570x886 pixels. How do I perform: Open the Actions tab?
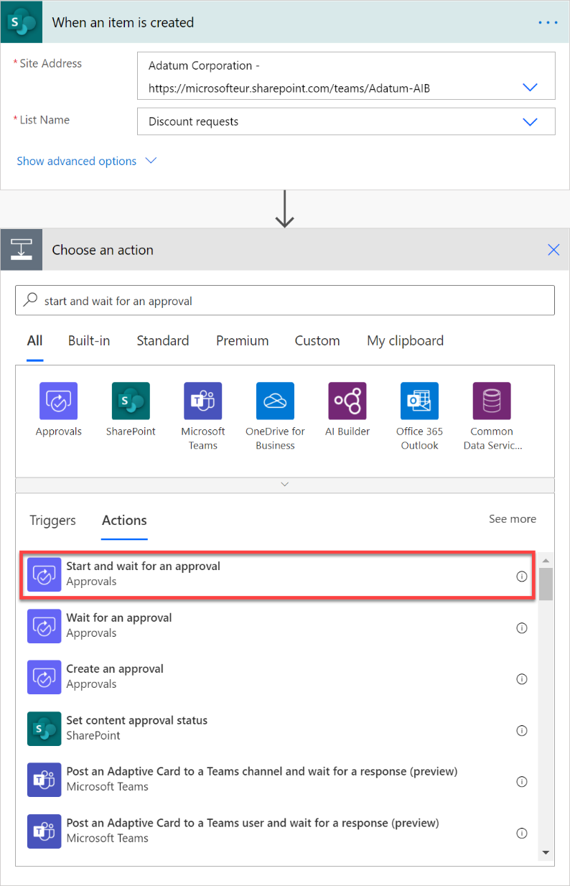(x=124, y=521)
